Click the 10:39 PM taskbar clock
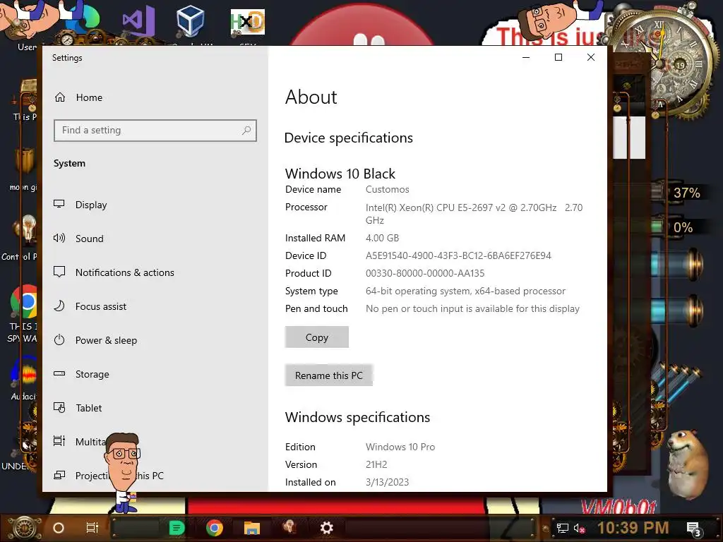The height and width of the screenshot is (542, 723). point(633,528)
